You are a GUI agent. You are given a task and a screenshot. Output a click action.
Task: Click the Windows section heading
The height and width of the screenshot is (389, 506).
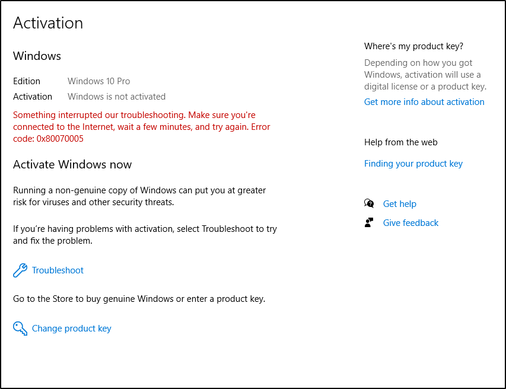tap(37, 56)
